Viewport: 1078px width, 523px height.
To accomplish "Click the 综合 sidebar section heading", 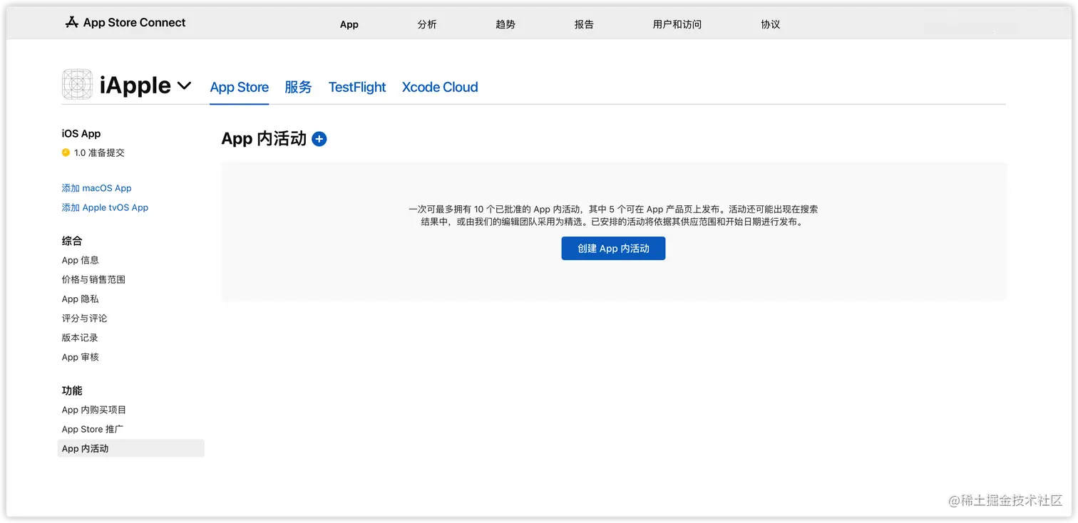I will pos(72,241).
